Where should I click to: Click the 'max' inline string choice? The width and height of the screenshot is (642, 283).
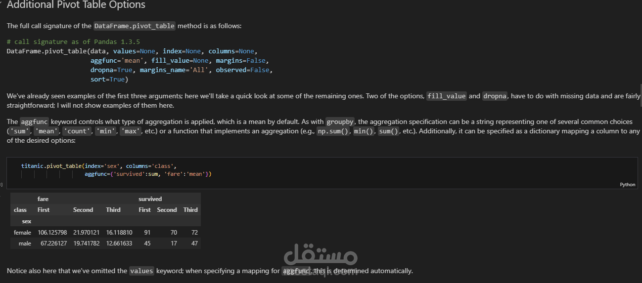130,131
